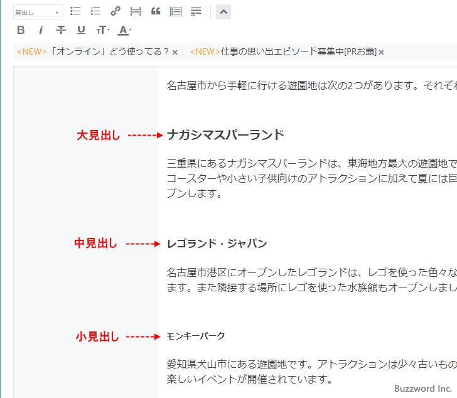Toggle strikethrough formatting
The width and height of the screenshot is (457, 398).
(x=61, y=30)
